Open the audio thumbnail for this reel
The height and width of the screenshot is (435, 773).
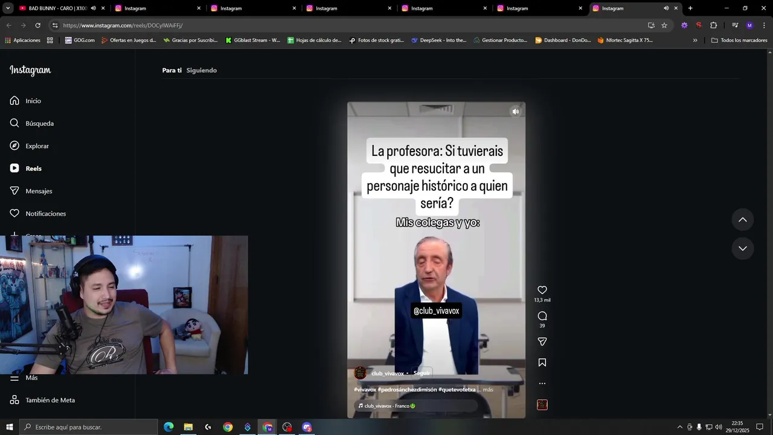click(x=542, y=405)
